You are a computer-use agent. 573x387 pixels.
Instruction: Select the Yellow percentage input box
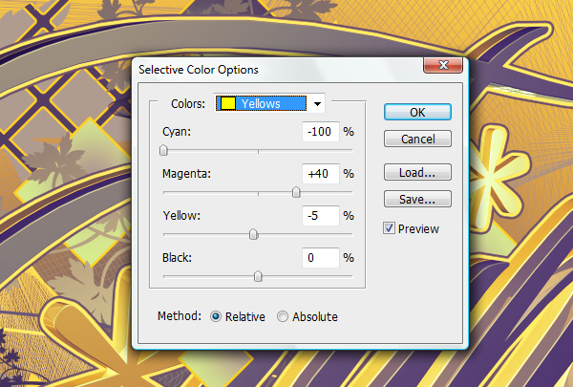pos(321,216)
